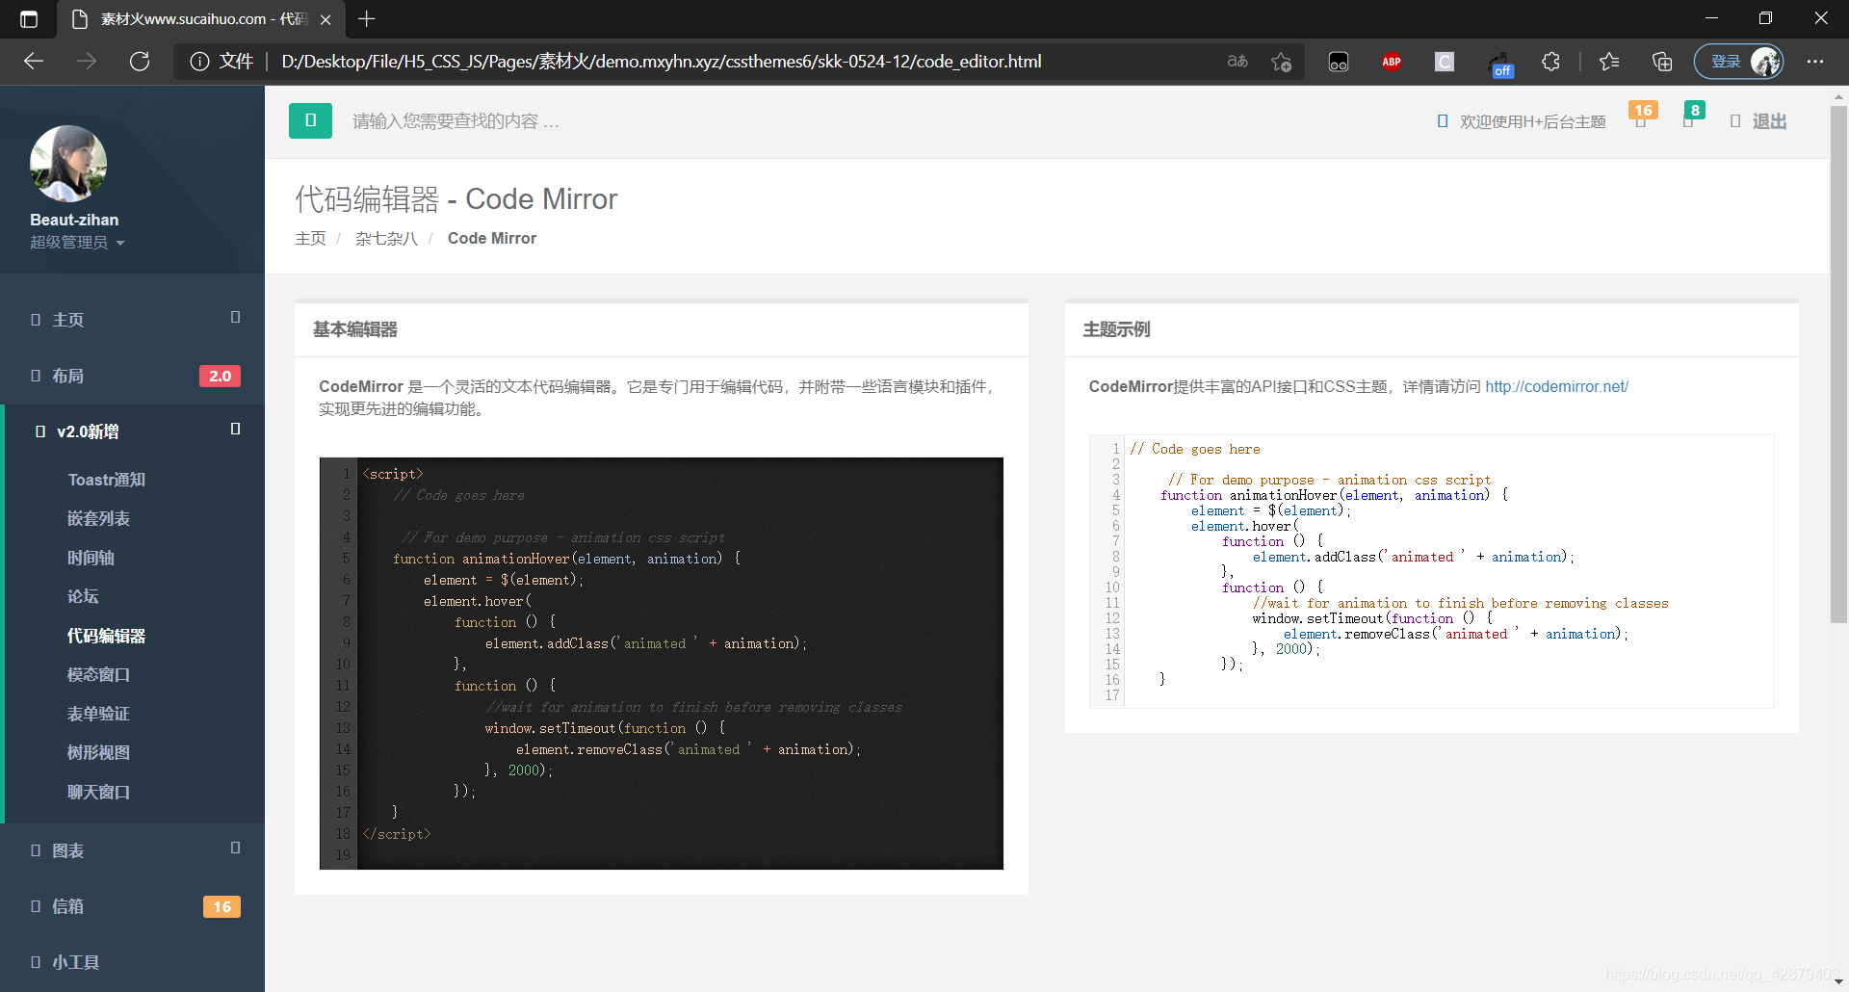Toggle the v2.0新增 expander arrow

[x=235, y=429]
